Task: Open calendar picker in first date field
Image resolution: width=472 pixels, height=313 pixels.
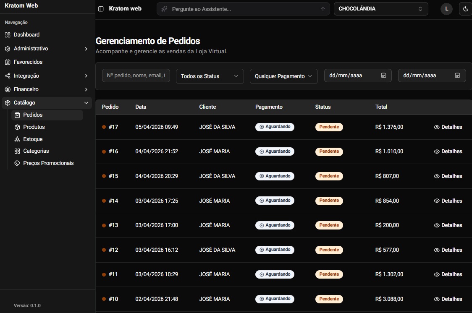Action: pyautogui.click(x=383, y=76)
